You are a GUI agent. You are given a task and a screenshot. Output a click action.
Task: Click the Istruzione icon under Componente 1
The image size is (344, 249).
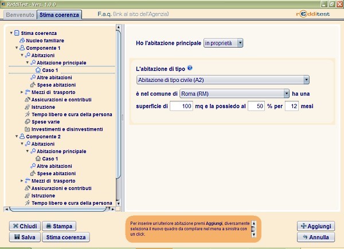(28, 107)
